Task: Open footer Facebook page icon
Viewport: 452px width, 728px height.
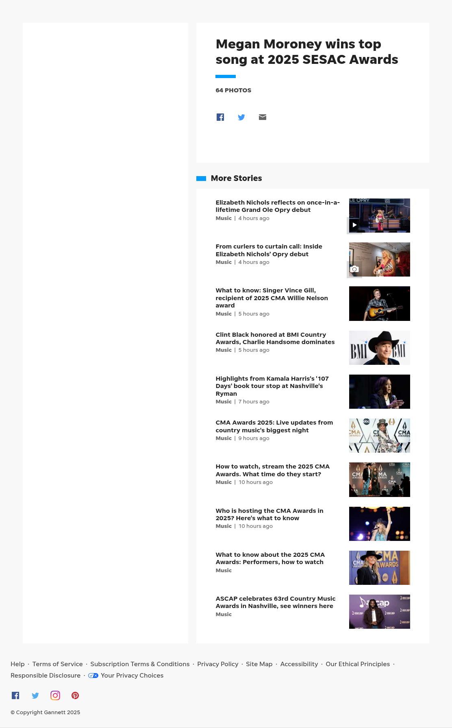Action: tap(15, 695)
